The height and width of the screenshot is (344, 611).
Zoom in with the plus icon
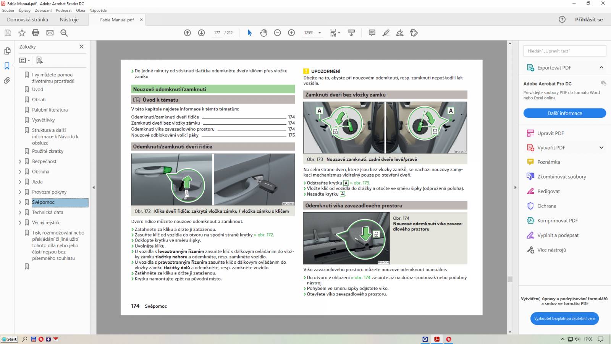tap(291, 33)
